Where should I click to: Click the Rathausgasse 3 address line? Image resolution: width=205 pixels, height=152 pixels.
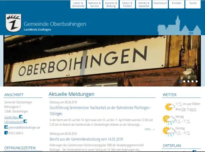pyautogui.click(x=12, y=107)
